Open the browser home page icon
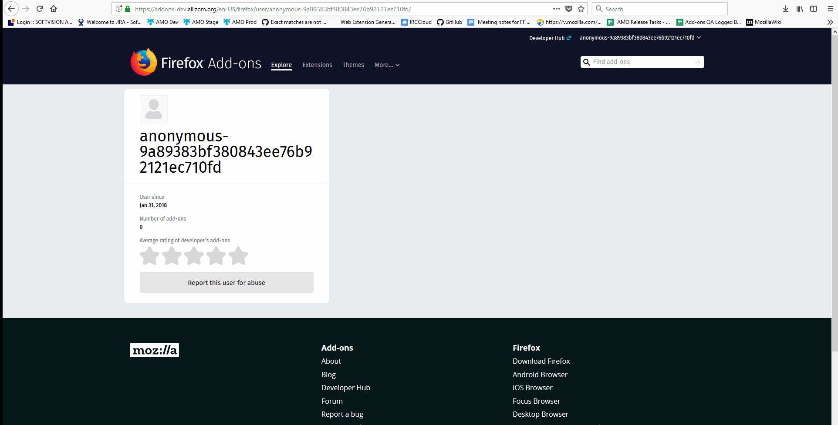Image resolution: width=838 pixels, height=425 pixels. click(54, 9)
